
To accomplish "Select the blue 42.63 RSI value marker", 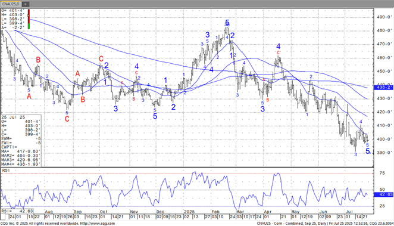I will [x=383, y=194].
